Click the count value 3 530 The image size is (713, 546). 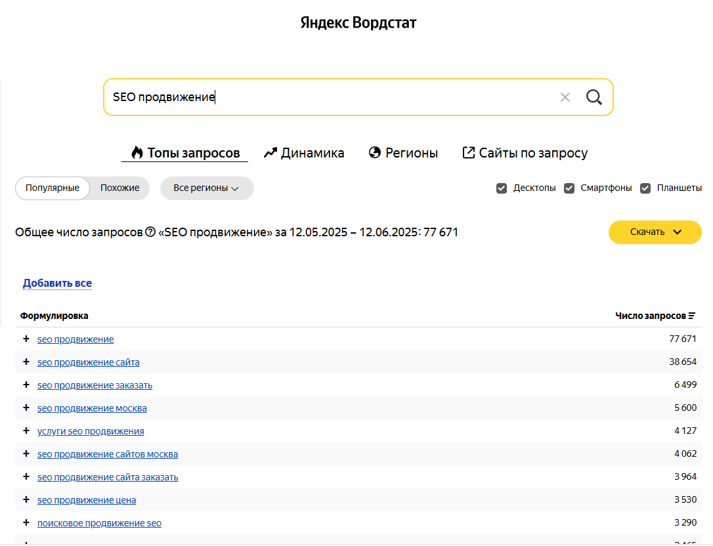685,499
